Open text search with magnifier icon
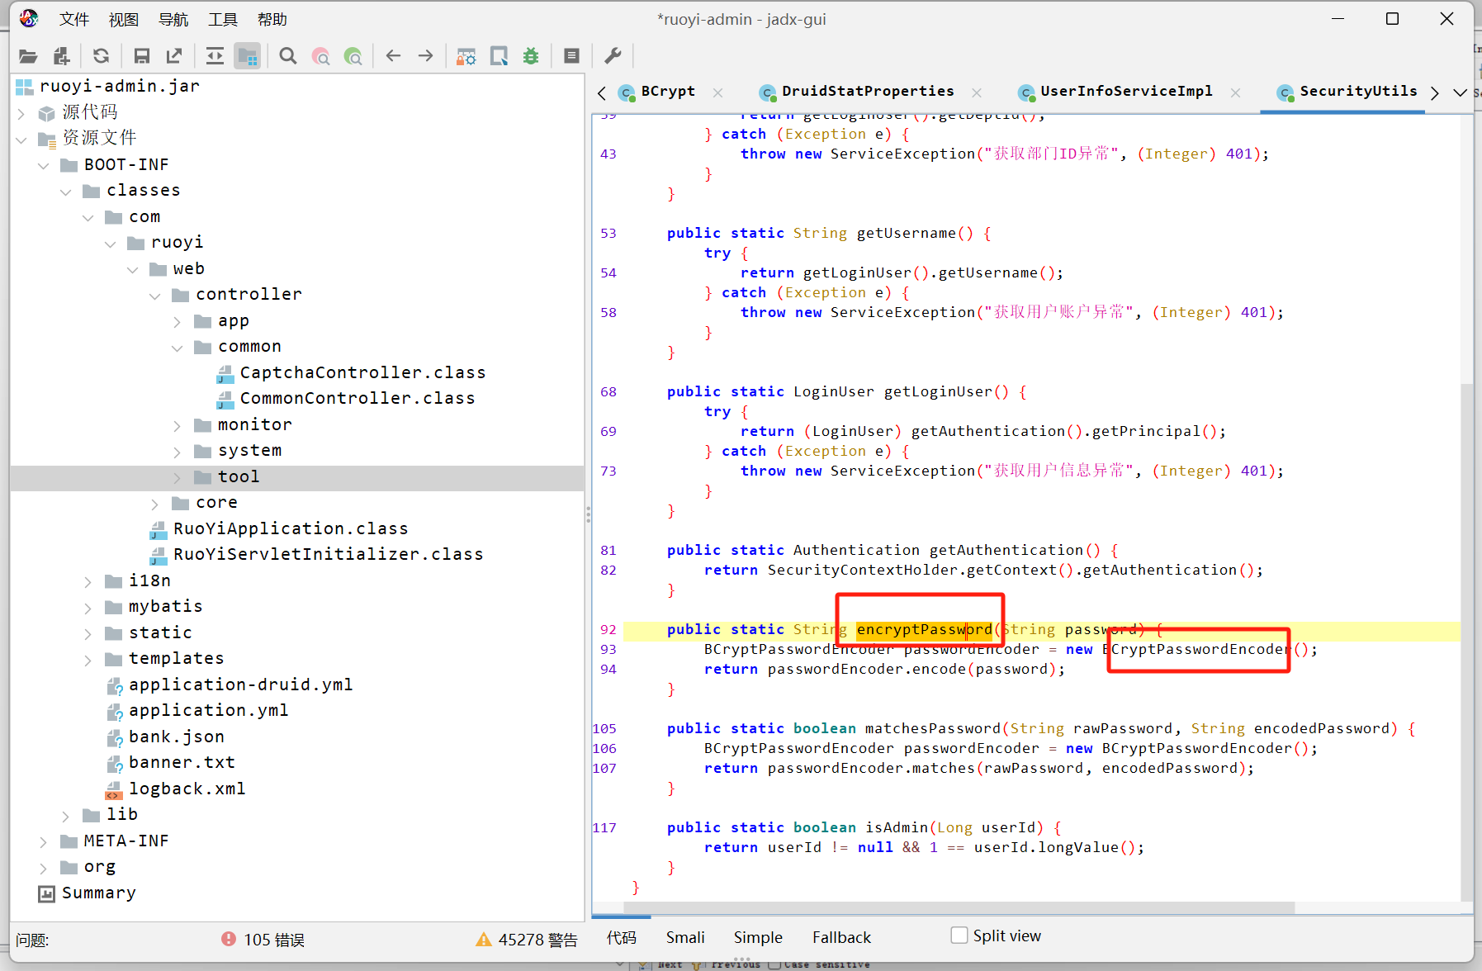 287,56
